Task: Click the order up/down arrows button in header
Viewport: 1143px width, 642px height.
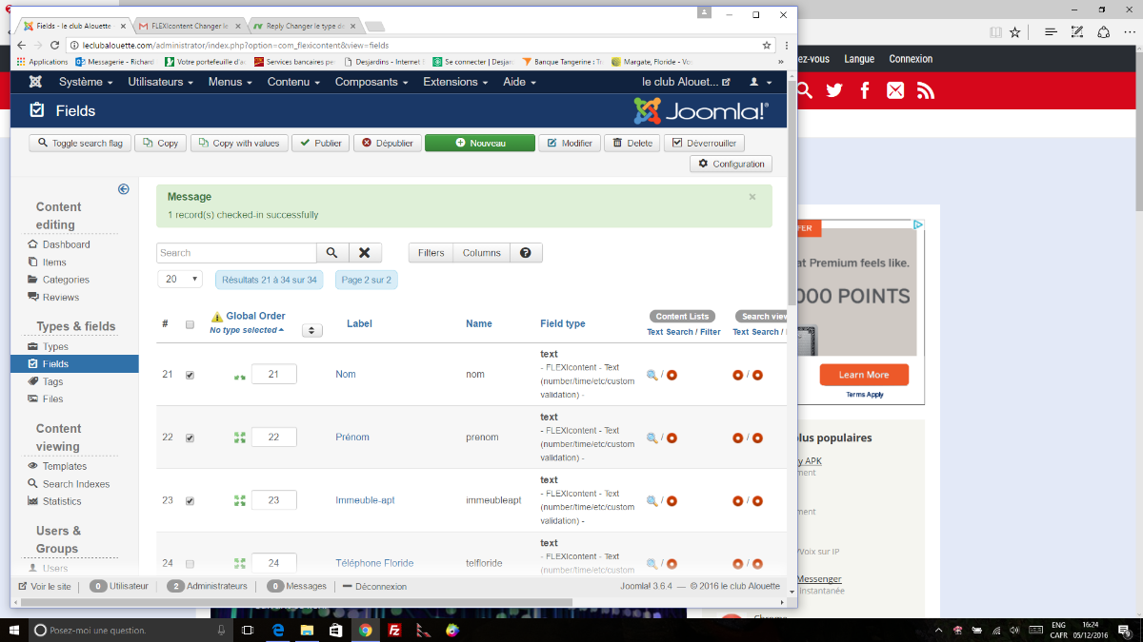Action: point(312,330)
